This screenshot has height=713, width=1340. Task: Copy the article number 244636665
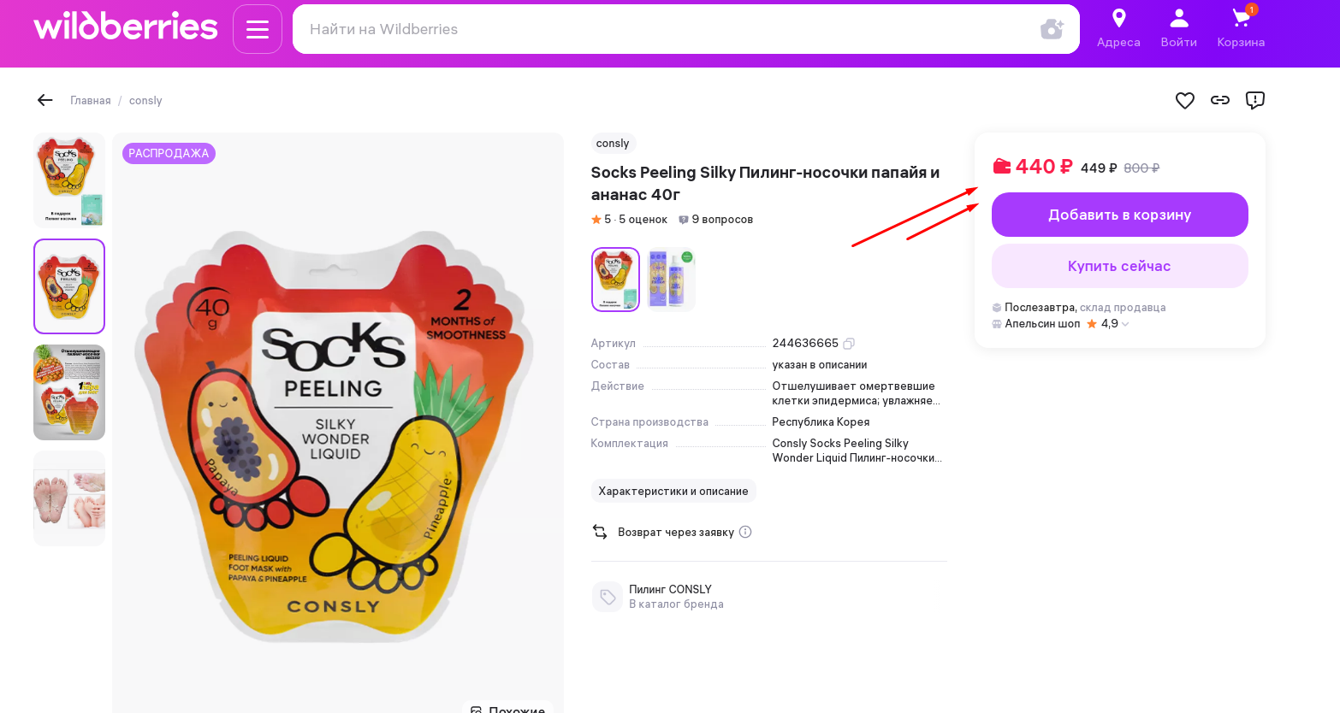pos(849,344)
